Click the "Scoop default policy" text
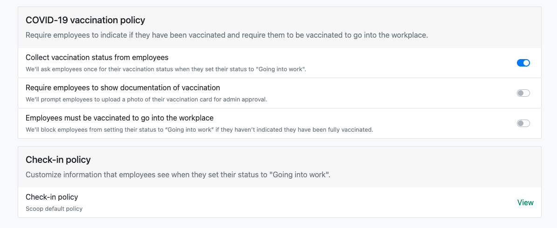Screen dimensions: 557x228 click(x=54, y=209)
